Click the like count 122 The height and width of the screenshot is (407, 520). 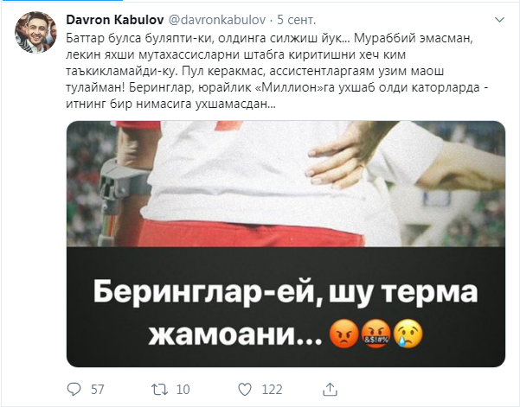pyautogui.click(x=272, y=390)
